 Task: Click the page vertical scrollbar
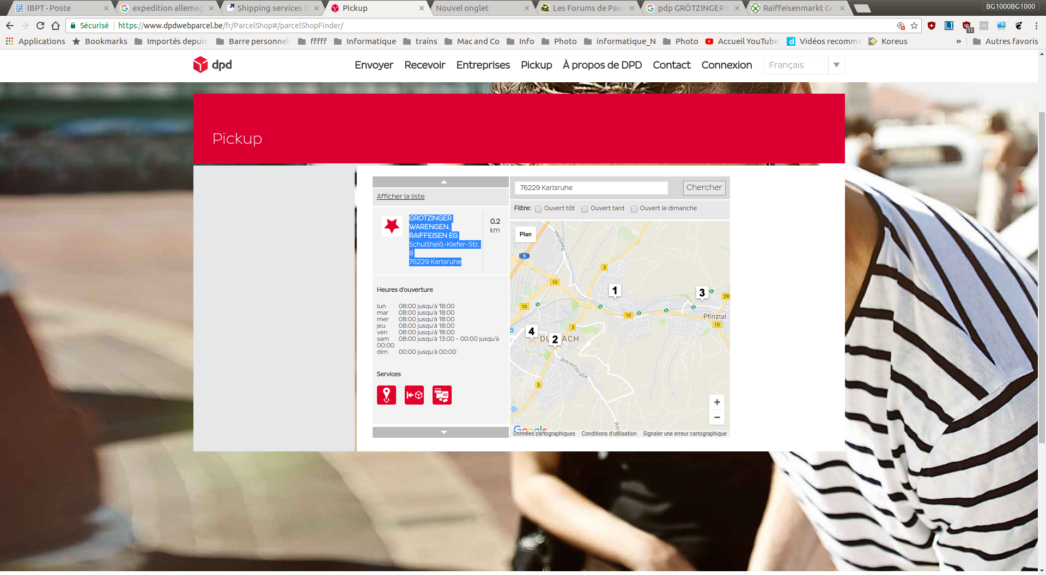pyautogui.click(x=1042, y=278)
